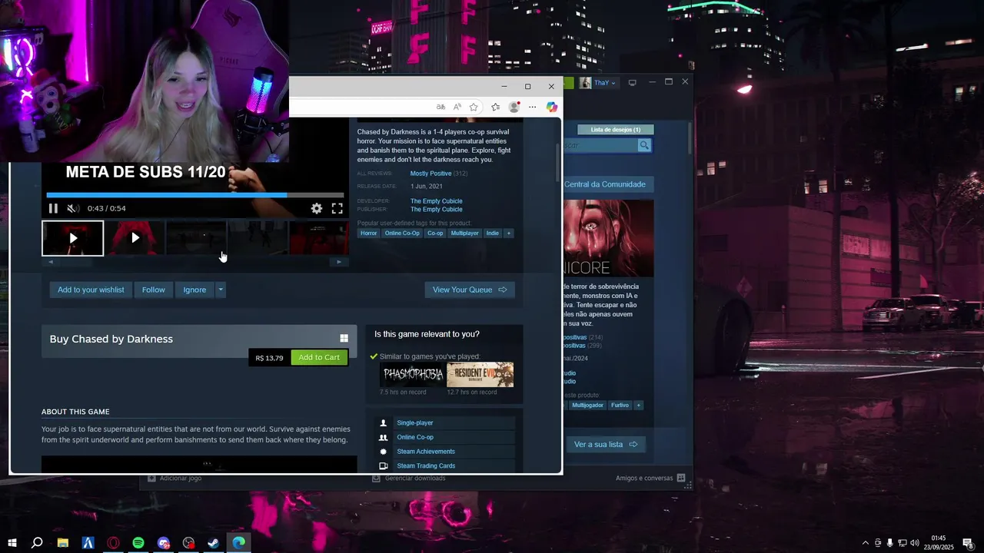984x553 pixels.
Task: Add page to favorites star icon
Action: (474, 107)
